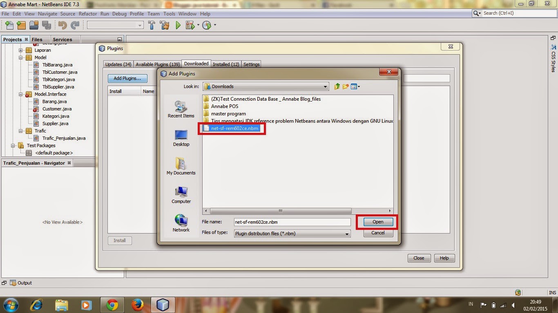This screenshot has height=313, width=558.
Task: Click the New Project toolbar icon
Action: point(21,25)
